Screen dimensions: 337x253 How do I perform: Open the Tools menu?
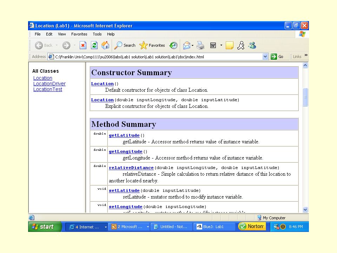tap(97, 34)
